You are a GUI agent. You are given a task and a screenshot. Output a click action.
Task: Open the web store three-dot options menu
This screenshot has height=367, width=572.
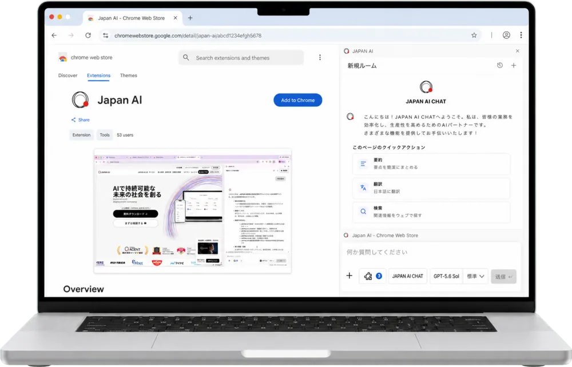[x=320, y=58]
